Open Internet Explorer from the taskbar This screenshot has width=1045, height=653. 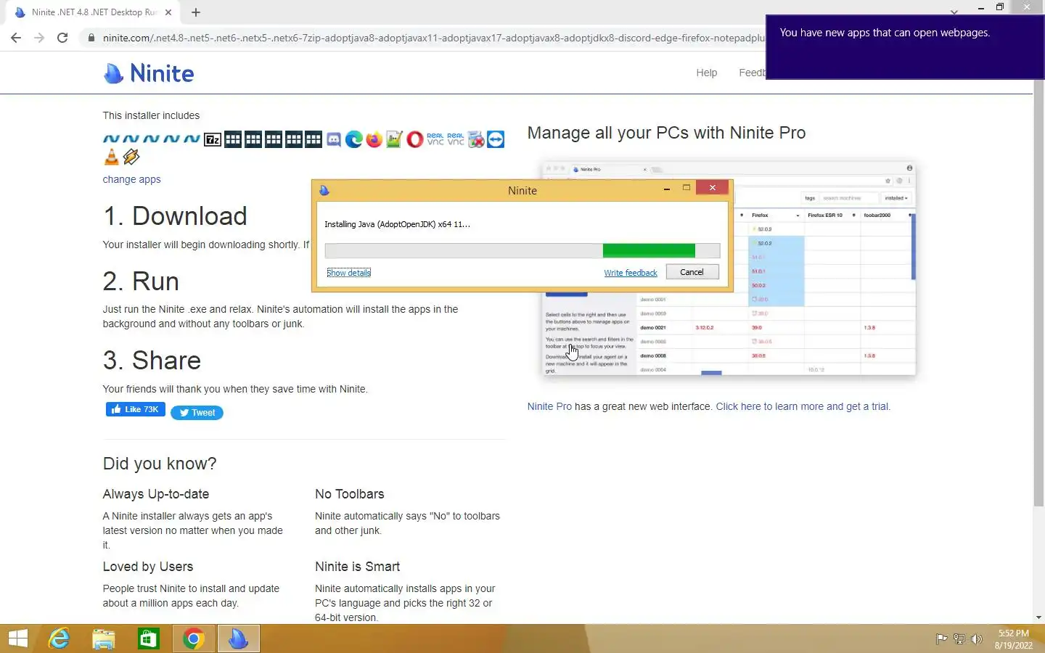coord(59,638)
